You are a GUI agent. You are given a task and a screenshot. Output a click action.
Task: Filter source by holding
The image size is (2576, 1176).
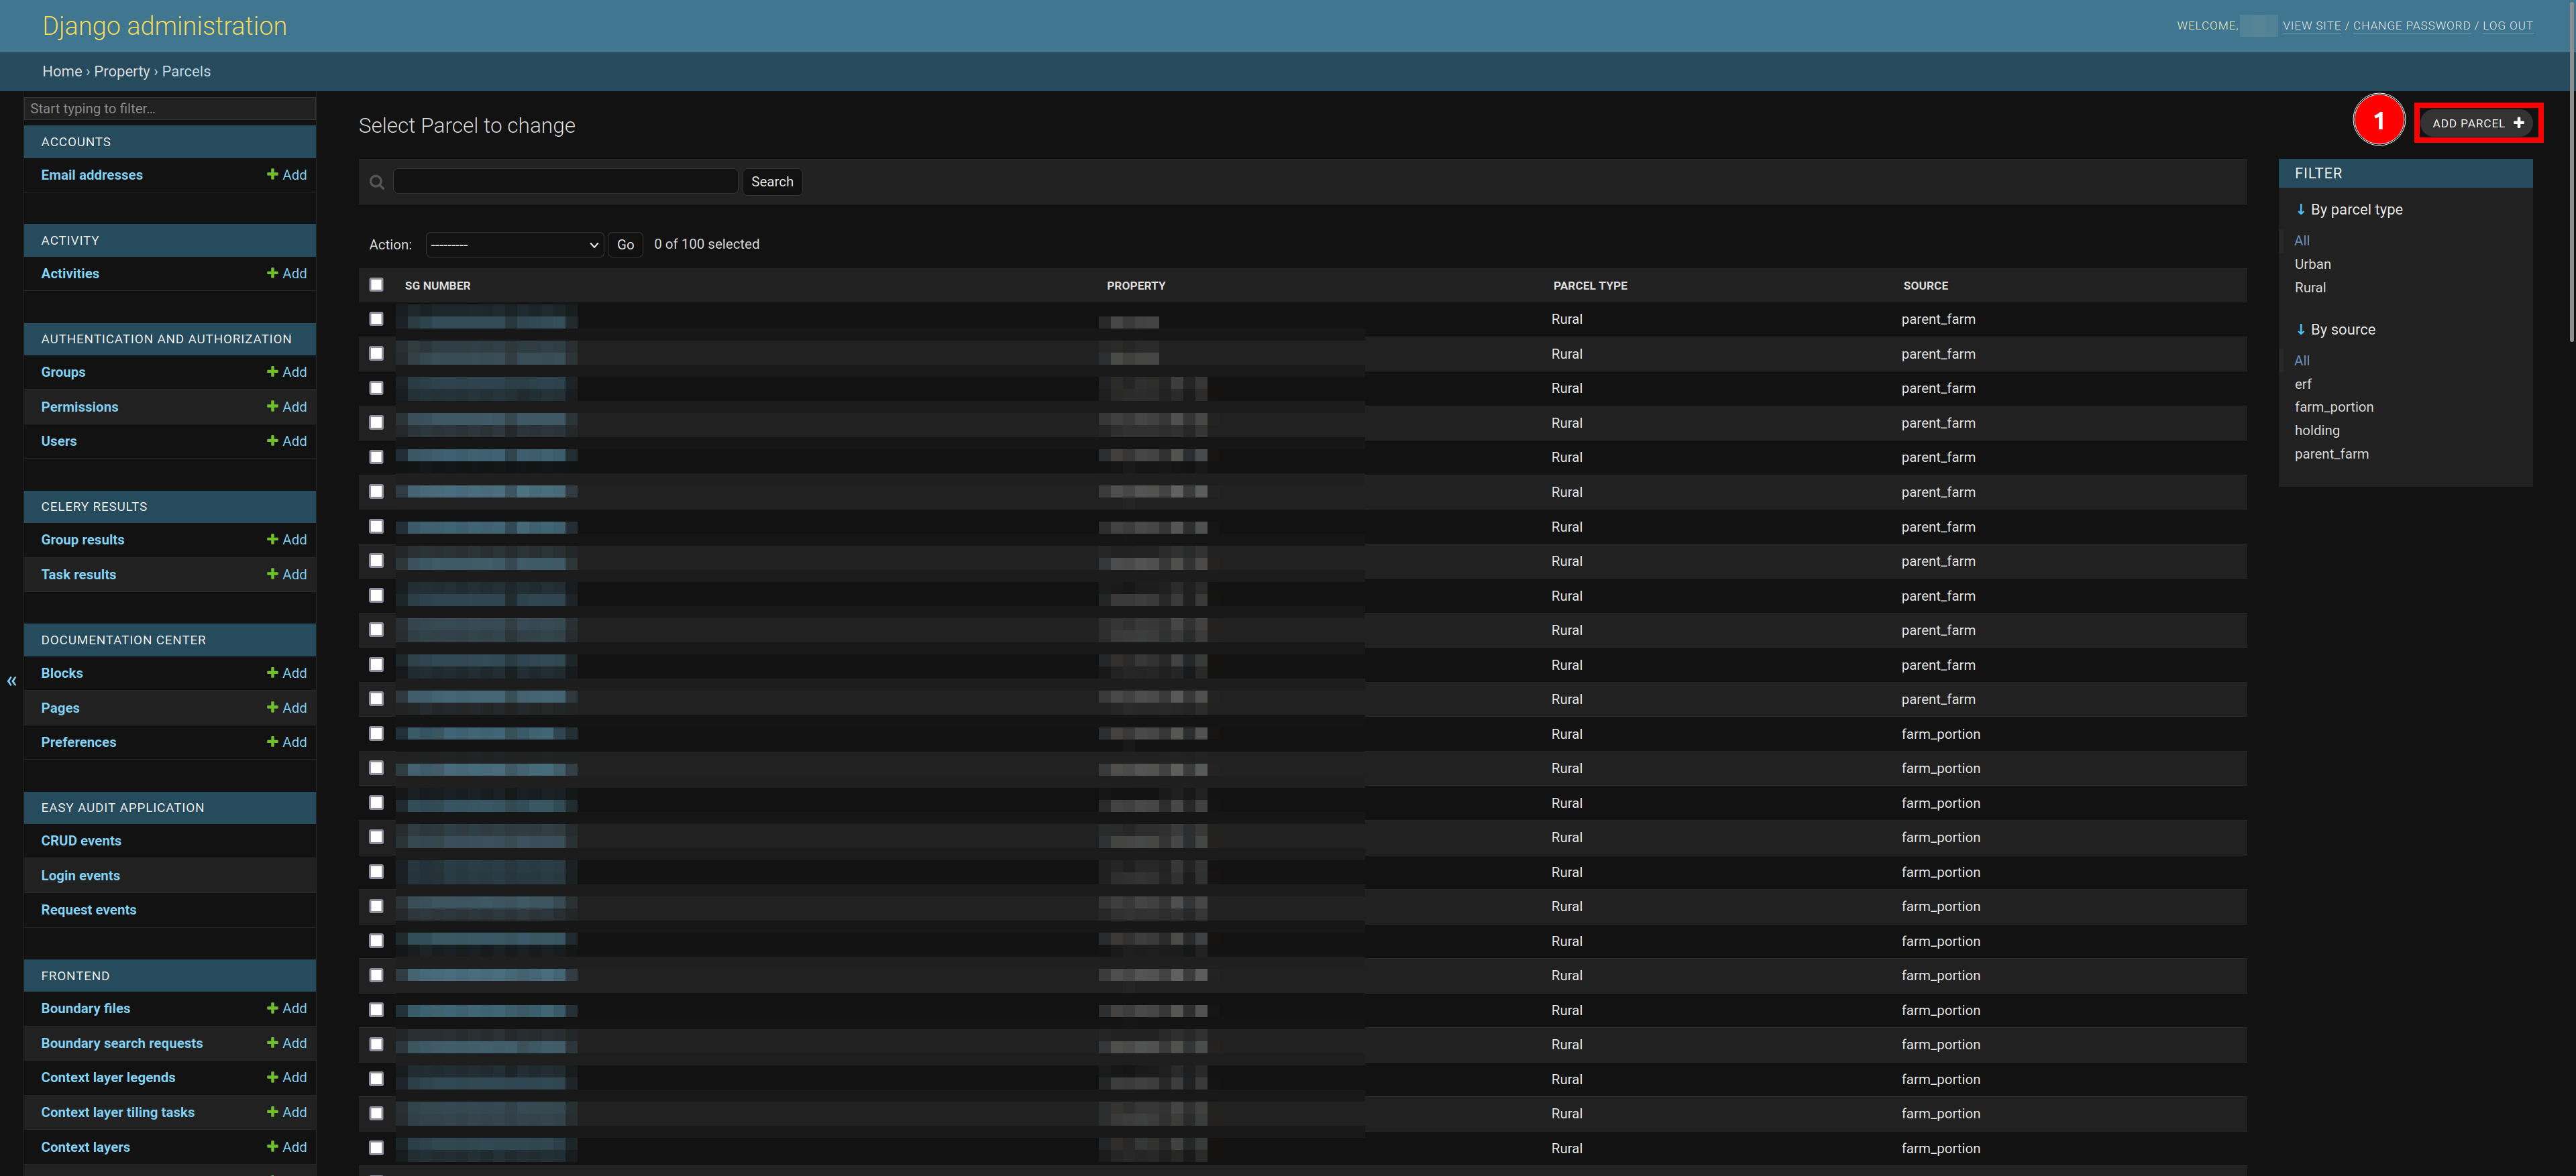pos(2317,430)
